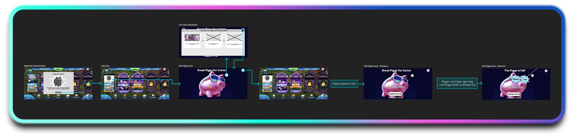The width and height of the screenshot is (574, 137).
Task: Select the Player continues spinning annotation box
Action: (x=457, y=83)
